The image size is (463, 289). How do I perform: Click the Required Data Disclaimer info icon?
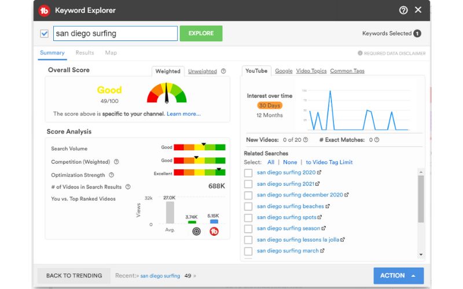pos(360,53)
